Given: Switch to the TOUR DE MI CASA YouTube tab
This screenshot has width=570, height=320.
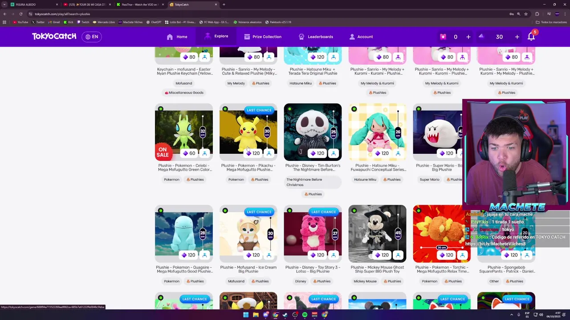Looking at the screenshot, I should point(87,4).
